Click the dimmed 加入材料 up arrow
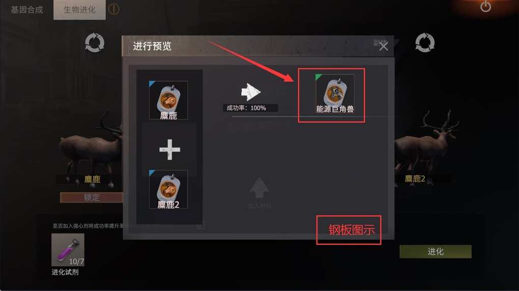Screen dimensions: 519x291 [259, 187]
